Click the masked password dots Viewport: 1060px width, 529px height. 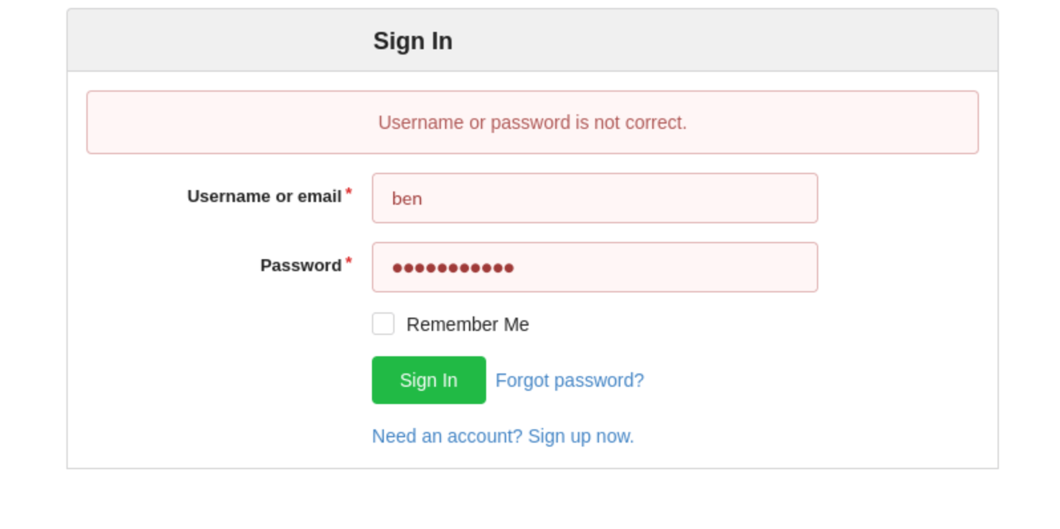coord(453,268)
